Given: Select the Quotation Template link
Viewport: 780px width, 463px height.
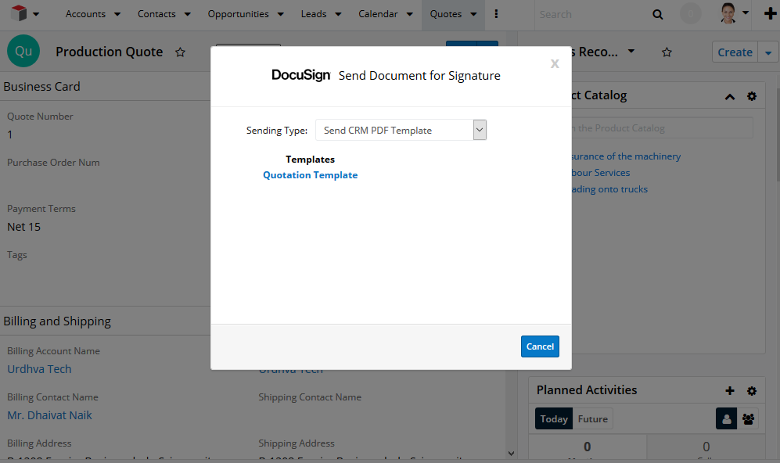Looking at the screenshot, I should click(x=311, y=175).
